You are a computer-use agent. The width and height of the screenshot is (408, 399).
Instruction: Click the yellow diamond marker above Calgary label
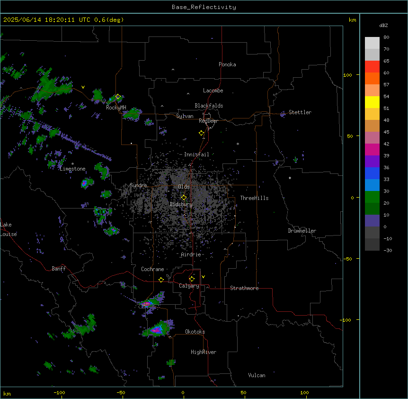pos(192,279)
